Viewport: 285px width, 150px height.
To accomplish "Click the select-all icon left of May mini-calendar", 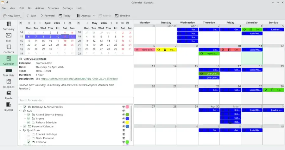I will point(78,23).
